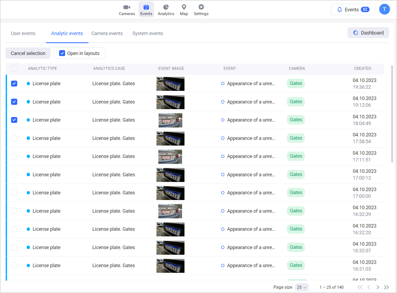Click the Analytics pie chart icon
The width and height of the screenshot is (397, 293).
(x=166, y=7)
